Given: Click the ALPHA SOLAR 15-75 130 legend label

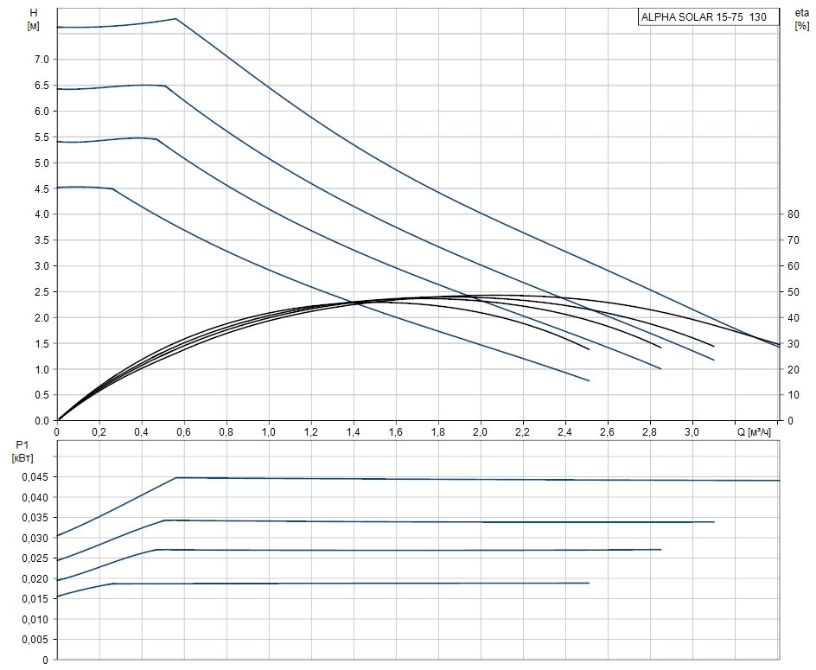Looking at the screenshot, I should tap(703, 16).
